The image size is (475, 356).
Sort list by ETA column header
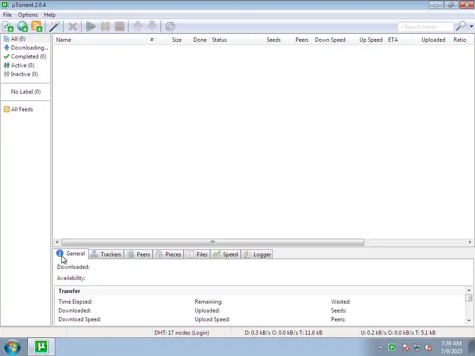coord(398,40)
